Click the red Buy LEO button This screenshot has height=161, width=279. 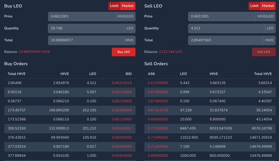pyautogui.click(x=124, y=52)
